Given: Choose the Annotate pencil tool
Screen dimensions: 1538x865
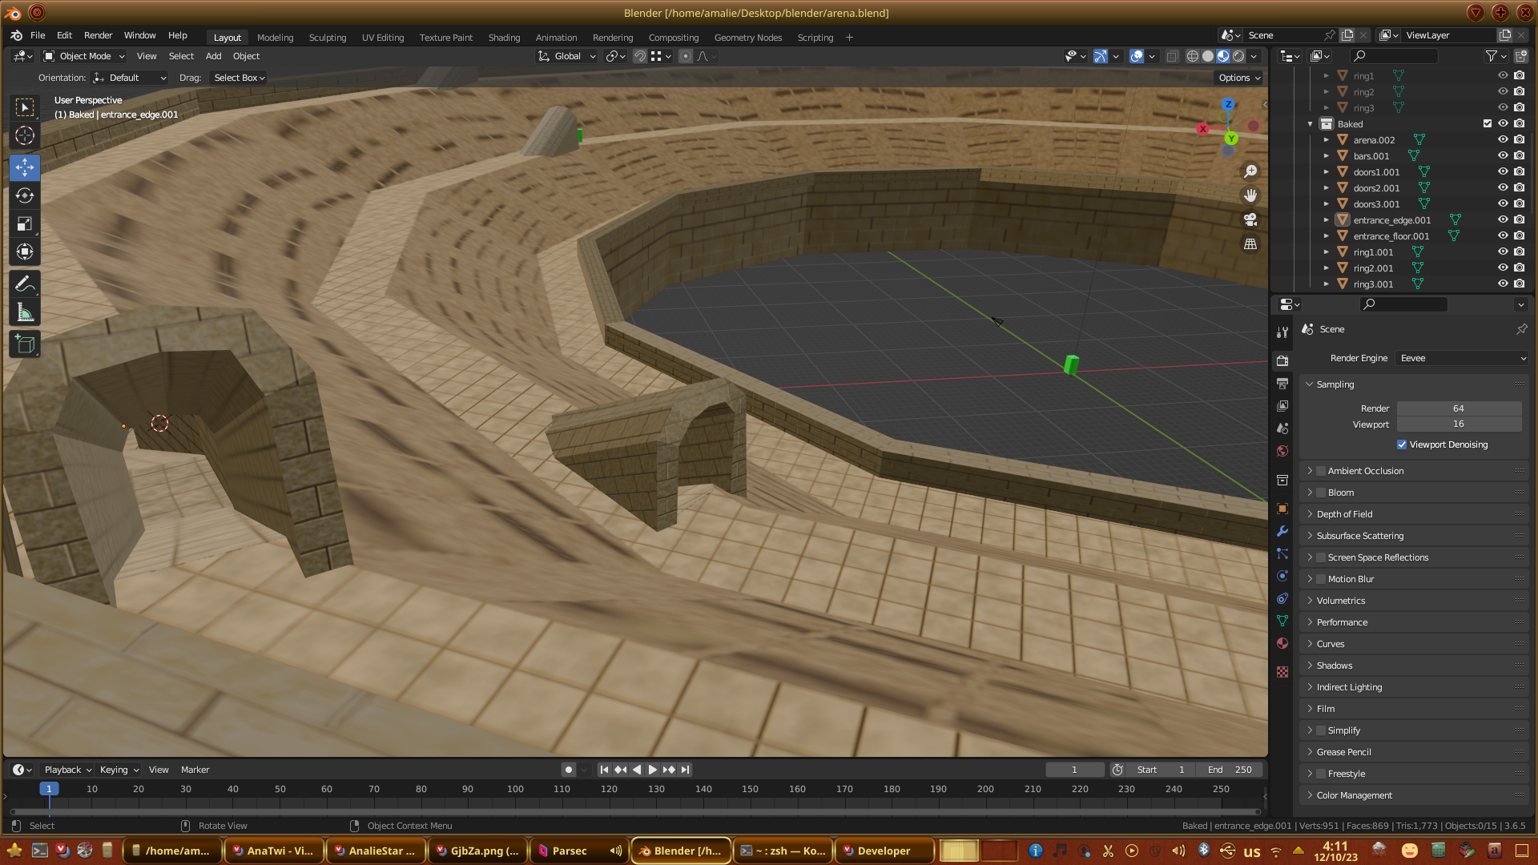Looking at the screenshot, I should (x=25, y=284).
